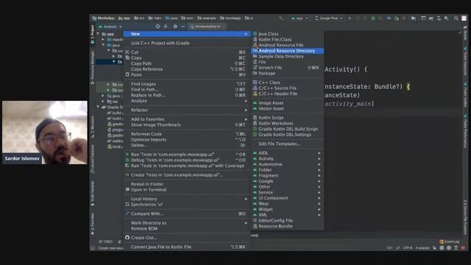471x265 pixels.
Task: Click the select opened file target icon
Action: click(x=157, y=26)
